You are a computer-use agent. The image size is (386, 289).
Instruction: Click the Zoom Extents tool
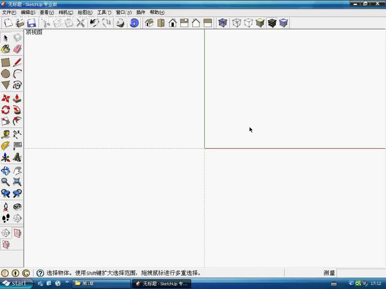point(17,182)
